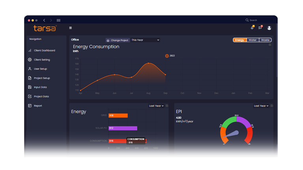
Task: Open the flagged messages icon
Action: (x=260, y=28)
